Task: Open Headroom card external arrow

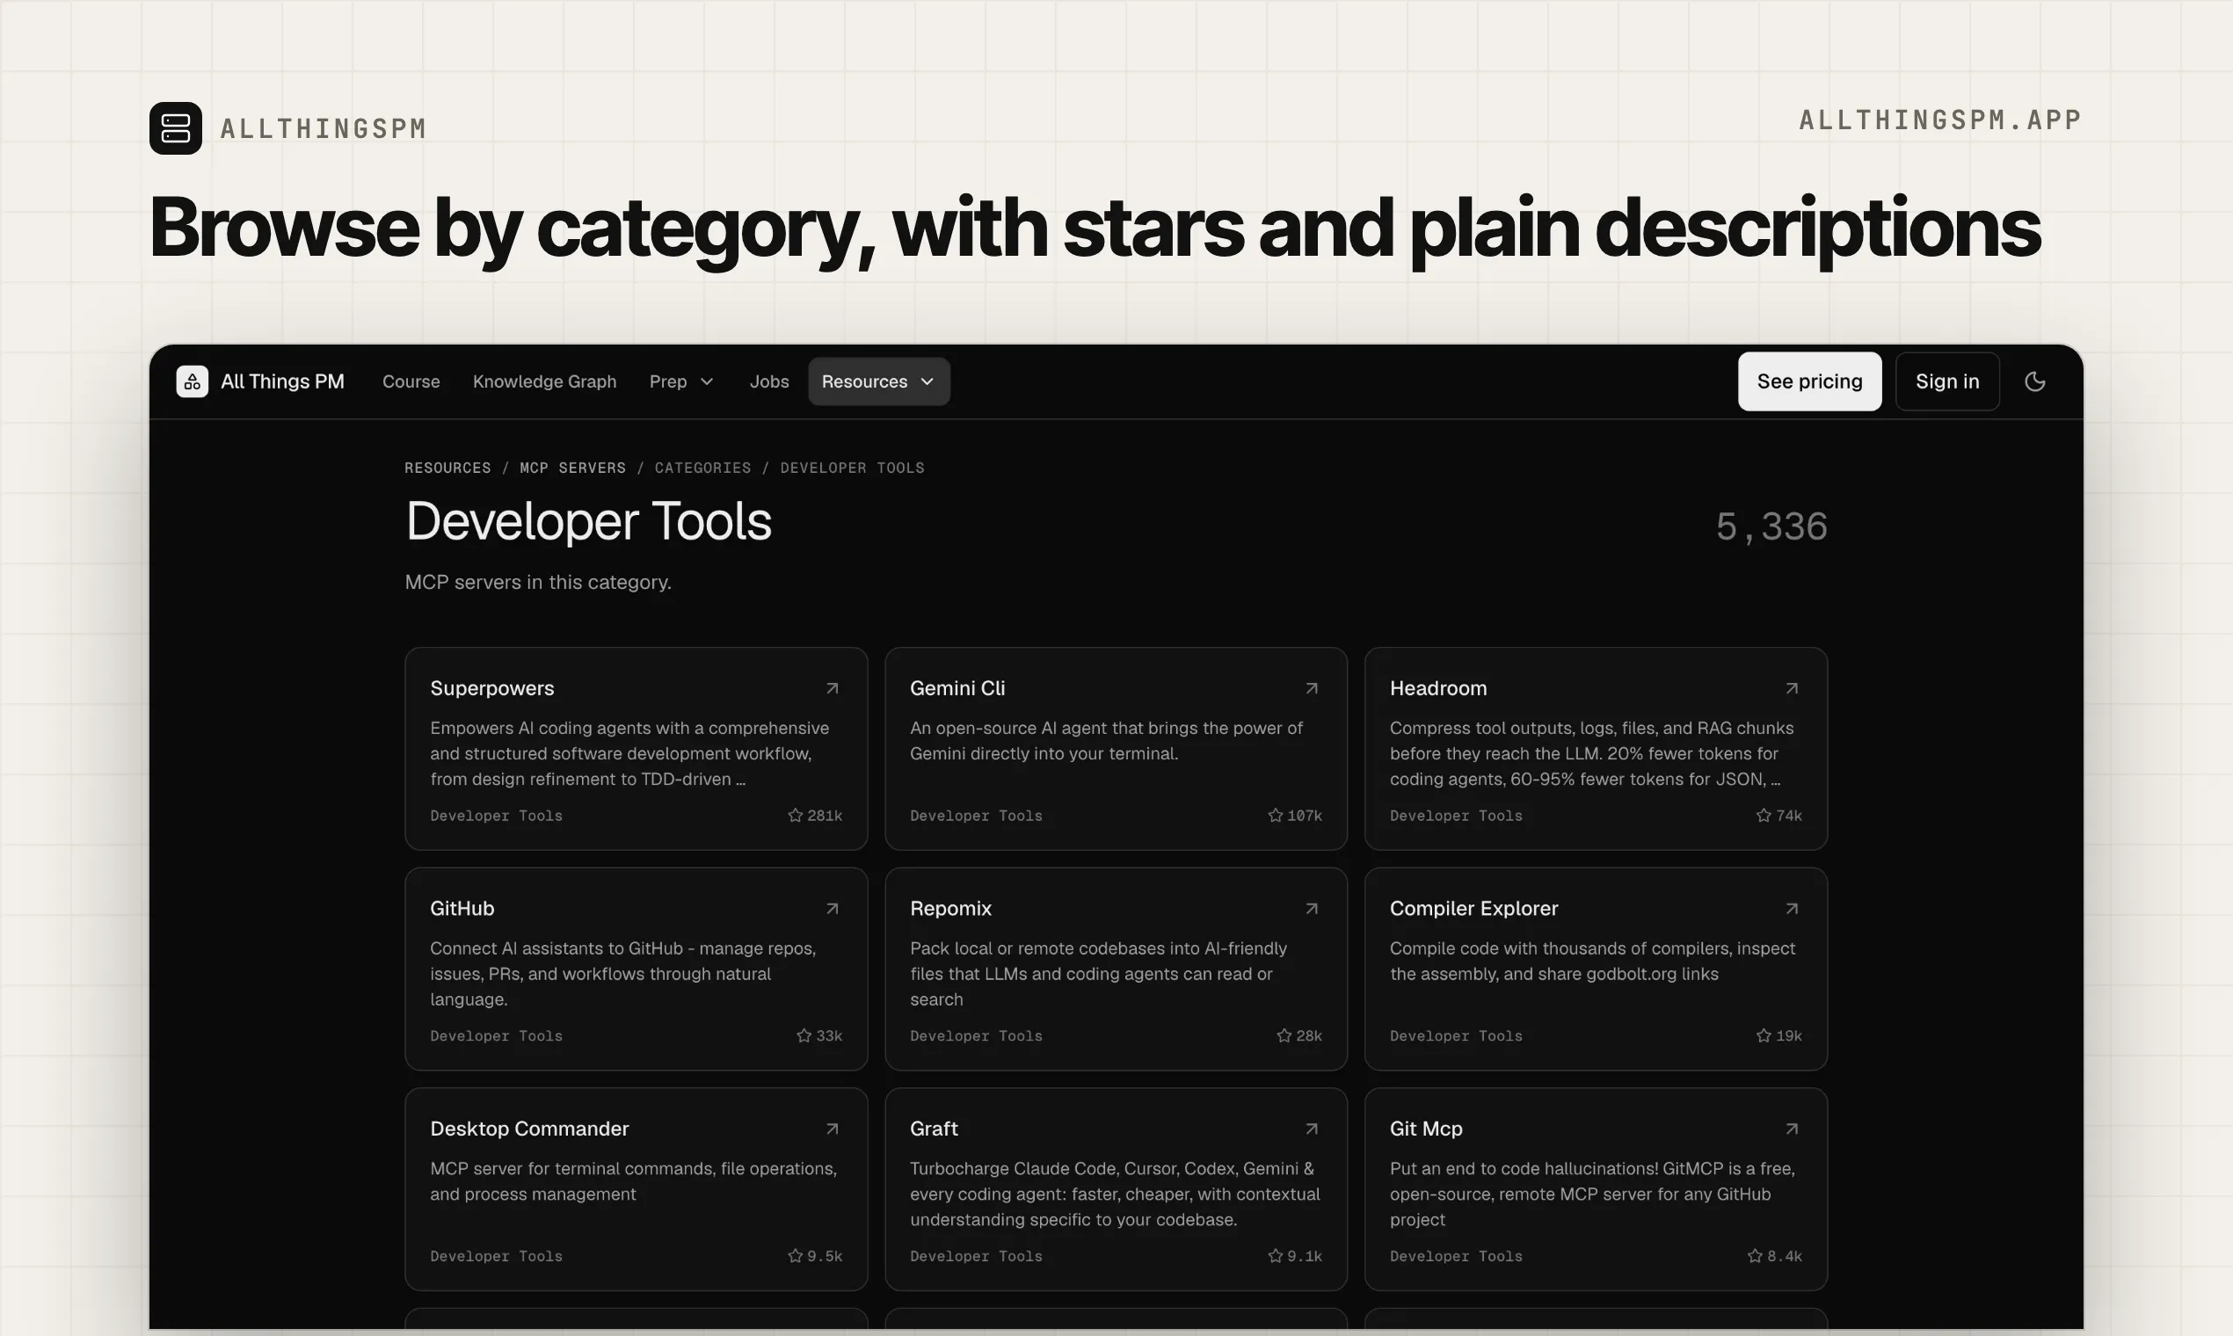Action: pyautogui.click(x=1792, y=689)
